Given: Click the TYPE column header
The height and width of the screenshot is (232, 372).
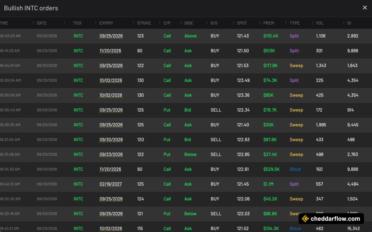Looking at the screenshot, I should [x=295, y=23].
